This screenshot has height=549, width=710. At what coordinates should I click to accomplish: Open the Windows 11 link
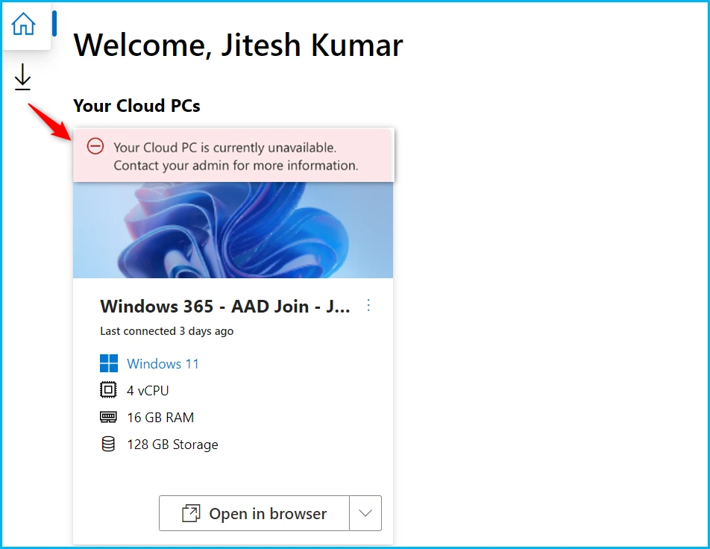pos(163,364)
